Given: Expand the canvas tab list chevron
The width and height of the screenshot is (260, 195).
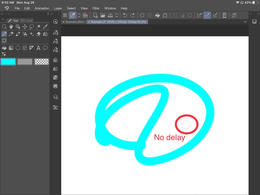Looking at the screenshot, I should pos(246,22).
